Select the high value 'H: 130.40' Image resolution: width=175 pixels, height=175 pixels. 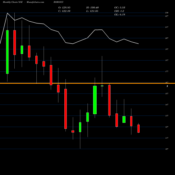pos(92,8)
